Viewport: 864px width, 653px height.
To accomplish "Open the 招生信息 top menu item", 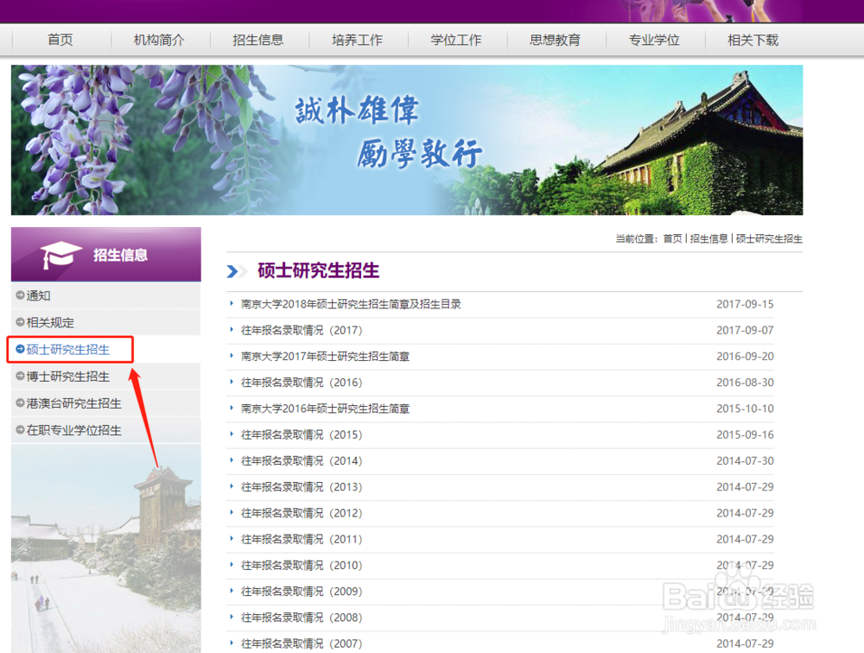I will tap(257, 40).
